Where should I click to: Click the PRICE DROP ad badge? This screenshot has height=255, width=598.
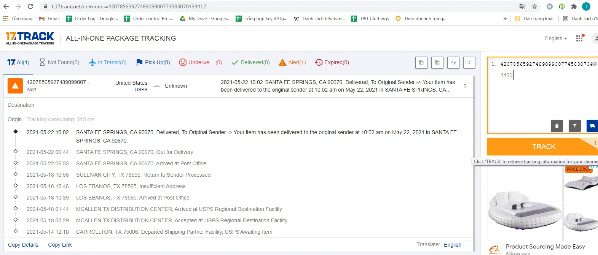tap(579, 169)
